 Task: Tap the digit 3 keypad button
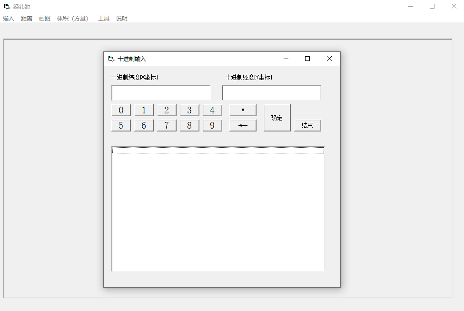pyautogui.click(x=189, y=110)
